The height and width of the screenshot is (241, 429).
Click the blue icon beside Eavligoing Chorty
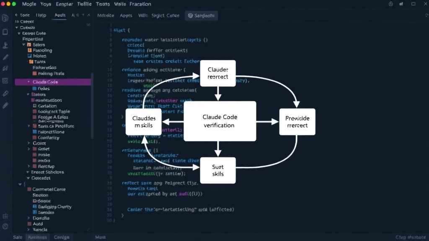pos(35,207)
